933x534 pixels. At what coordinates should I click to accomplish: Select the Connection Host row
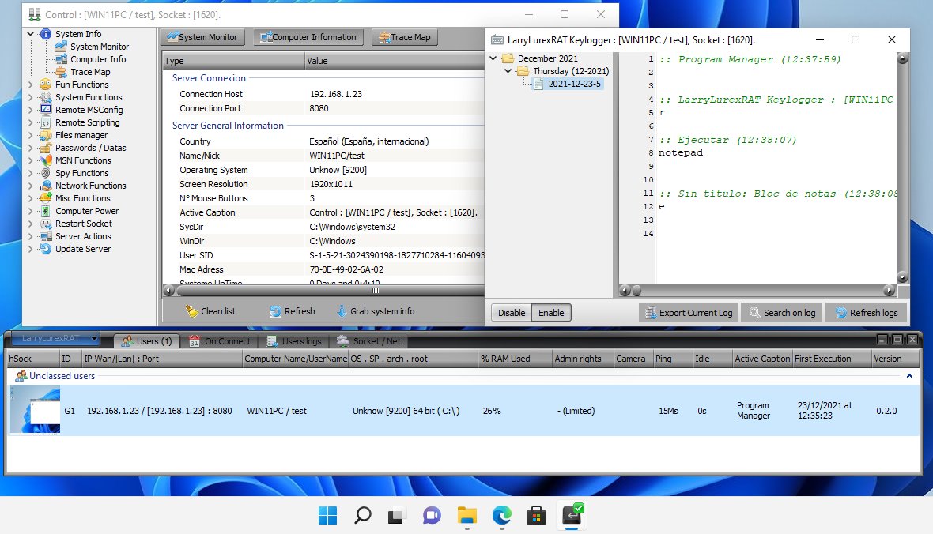[x=323, y=94]
